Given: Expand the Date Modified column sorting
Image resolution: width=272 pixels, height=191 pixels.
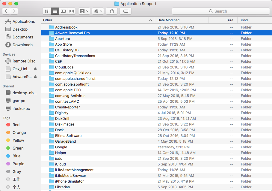Looking at the screenshot, I should [170, 20].
